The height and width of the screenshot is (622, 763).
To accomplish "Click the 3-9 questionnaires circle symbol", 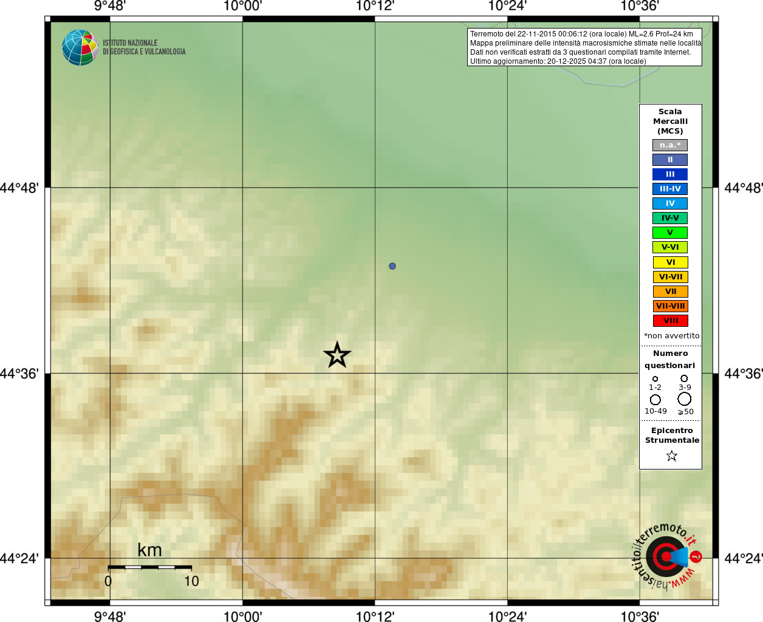I will coord(684,378).
